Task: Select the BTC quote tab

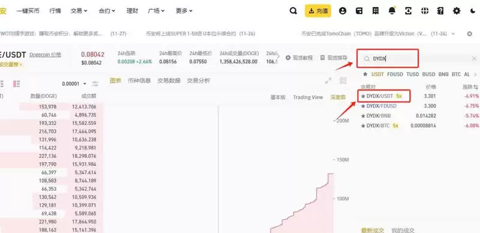Action: click(x=456, y=74)
